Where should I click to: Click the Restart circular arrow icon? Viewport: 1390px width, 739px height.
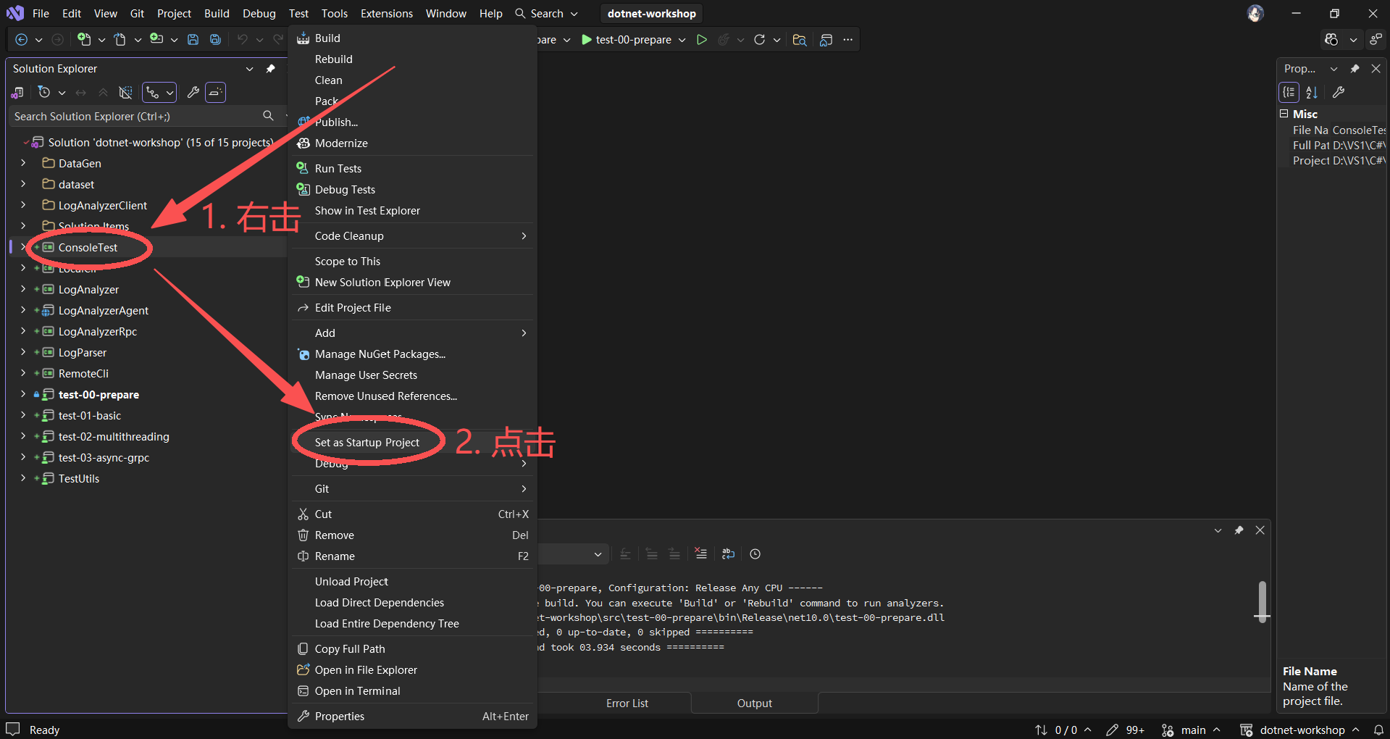[x=759, y=40]
